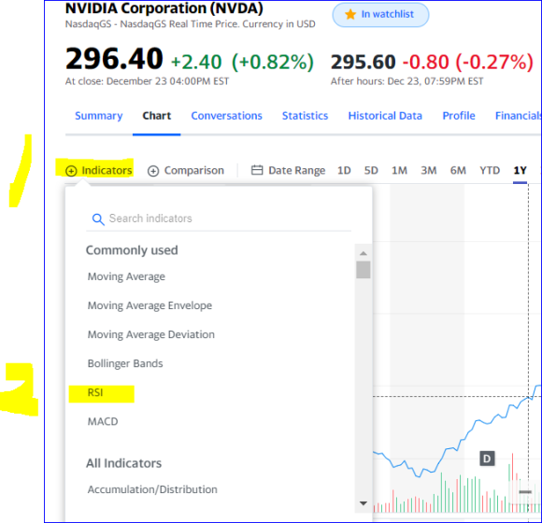
Task: Click the 'All Indicators' heading
Action: click(x=123, y=463)
